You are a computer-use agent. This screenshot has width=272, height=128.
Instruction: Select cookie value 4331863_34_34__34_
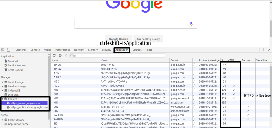[113, 107]
